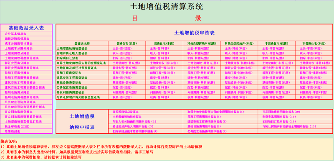Screen dimensions: 334x161
Task: Open 公共配套设施费分摊表 link
Action: (x=20, y=102)
